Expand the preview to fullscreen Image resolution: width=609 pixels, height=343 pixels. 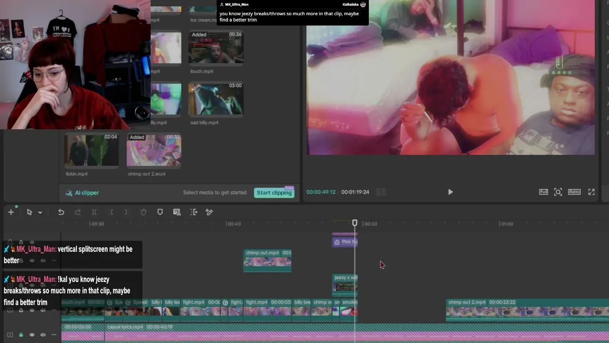(591, 192)
